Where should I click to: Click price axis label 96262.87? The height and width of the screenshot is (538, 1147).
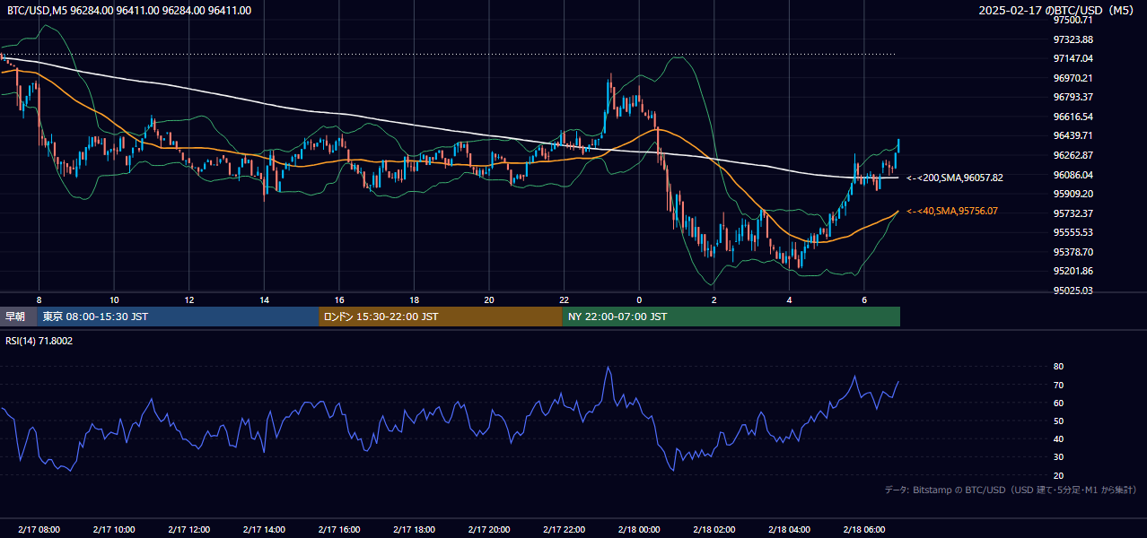coord(1073,155)
